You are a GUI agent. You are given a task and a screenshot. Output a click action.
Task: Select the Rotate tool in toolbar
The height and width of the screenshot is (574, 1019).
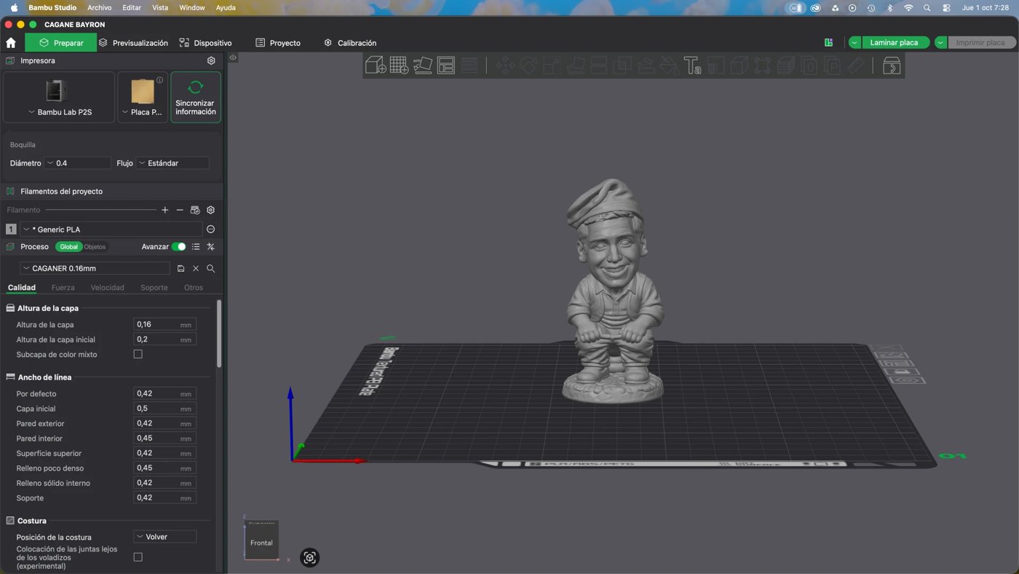pyautogui.click(x=528, y=66)
